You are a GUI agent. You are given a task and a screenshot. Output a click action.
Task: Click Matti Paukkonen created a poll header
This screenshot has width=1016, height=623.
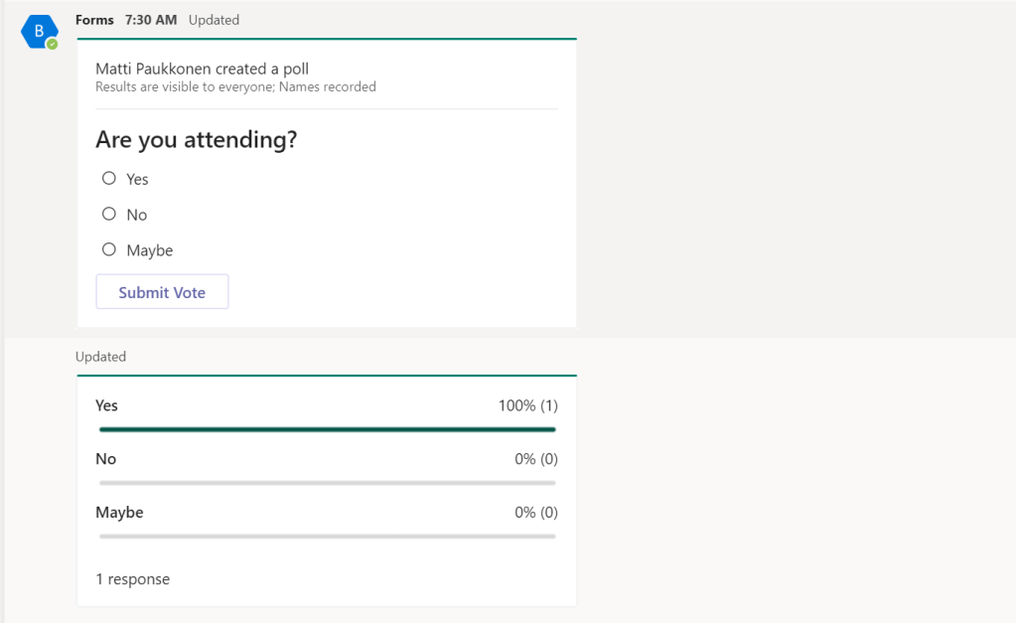202,69
